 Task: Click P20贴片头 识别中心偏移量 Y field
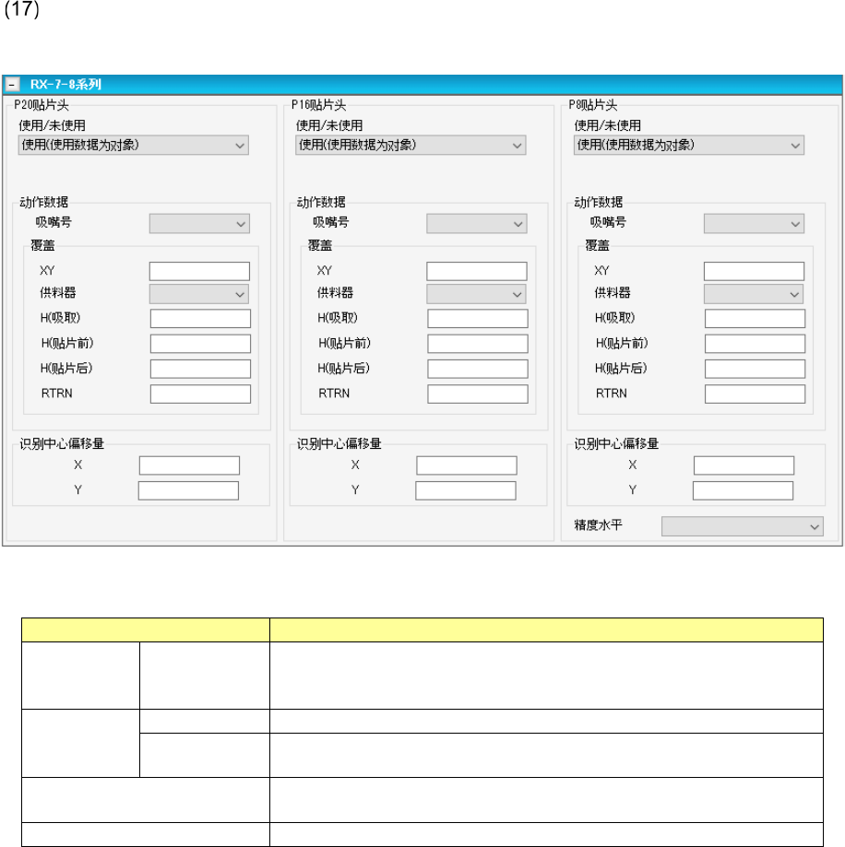click(189, 491)
